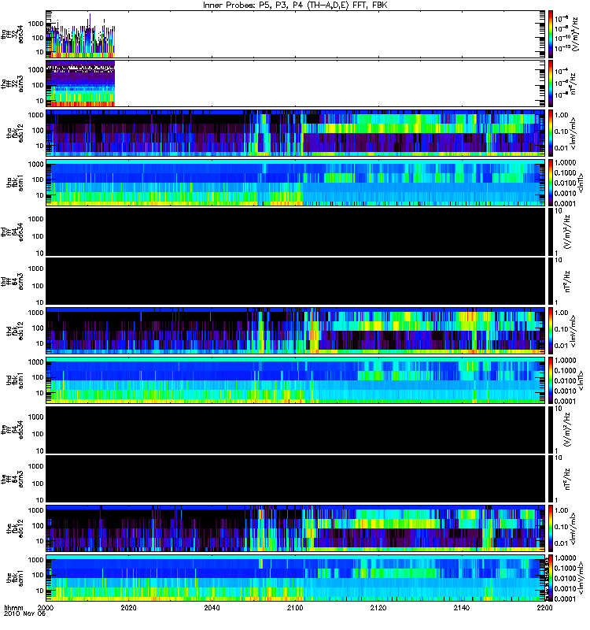Screen dimensions: 590x630
Task: Click the tha fff 32 edc34 spectrogram panel
Action: (x=295, y=34)
